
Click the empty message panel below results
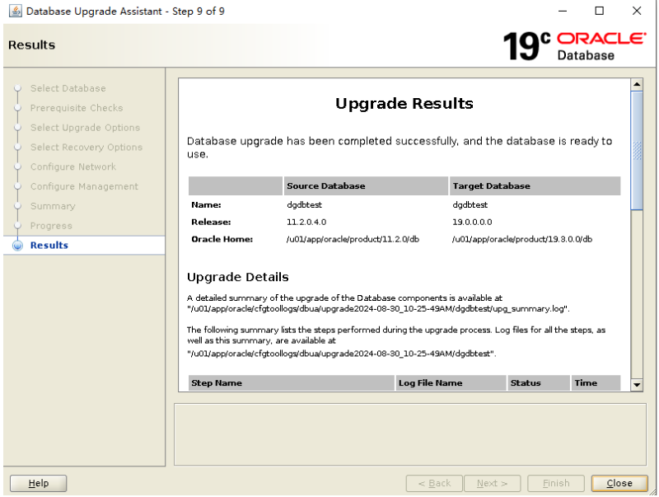[410, 434]
